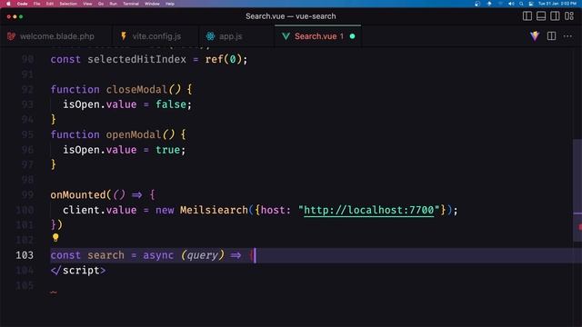Image resolution: width=582 pixels, height=327 pixels.
Task: Click line number 92 in the gutter
Action: point(27,89)
